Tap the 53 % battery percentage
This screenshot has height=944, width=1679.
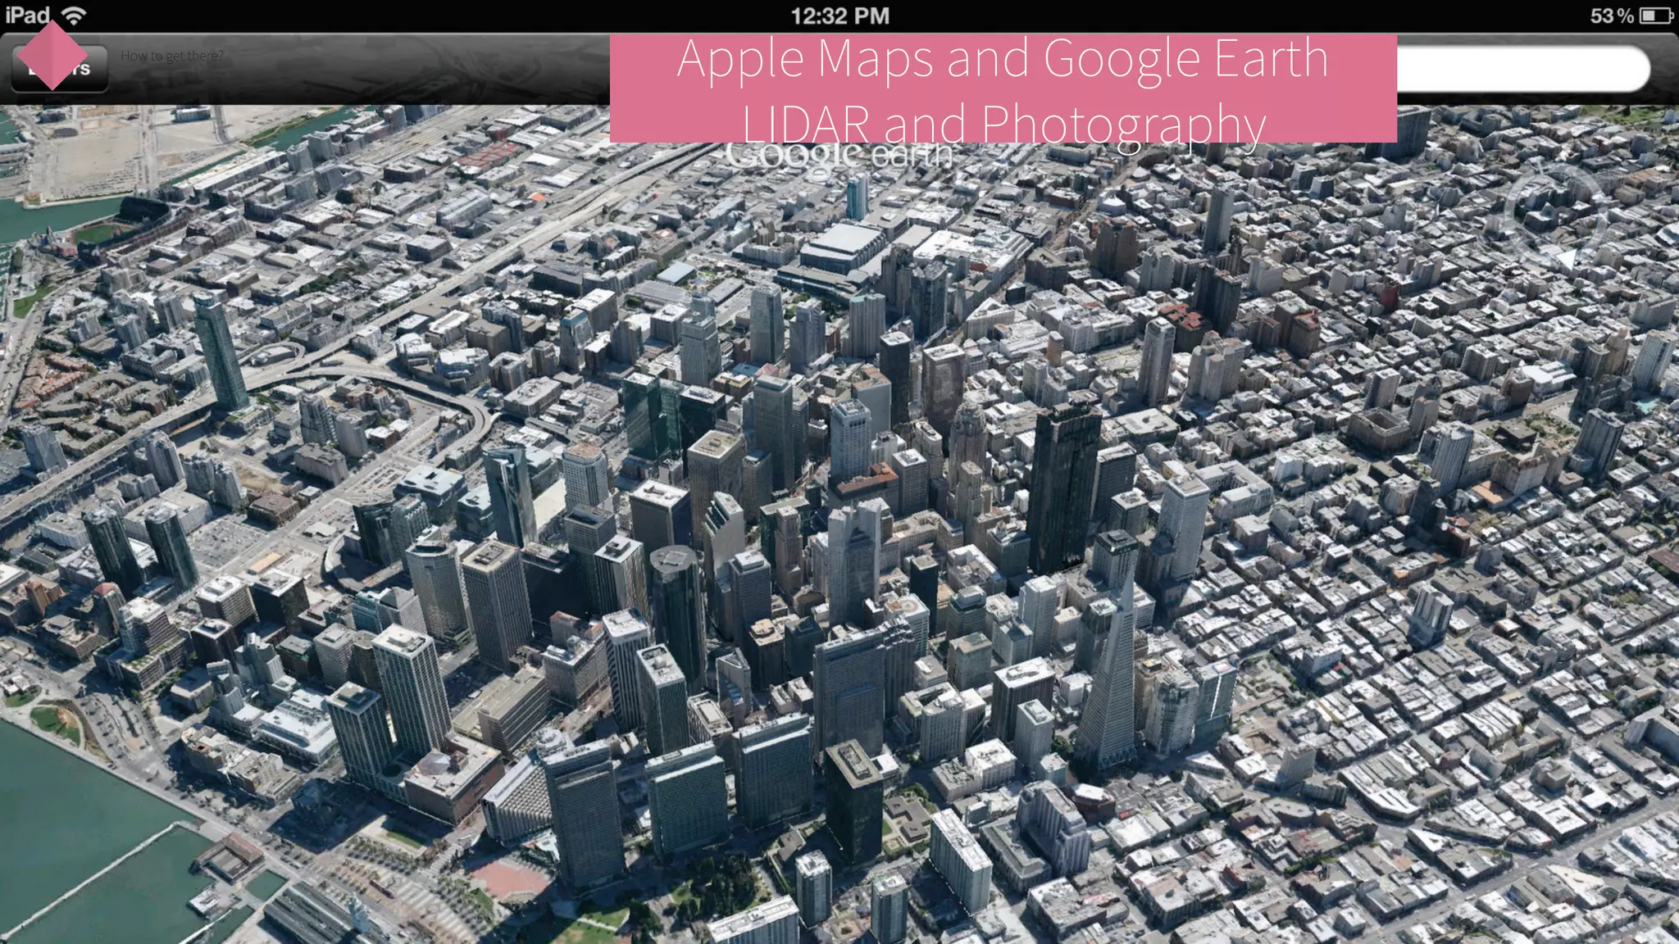(x=1612, y=16)
